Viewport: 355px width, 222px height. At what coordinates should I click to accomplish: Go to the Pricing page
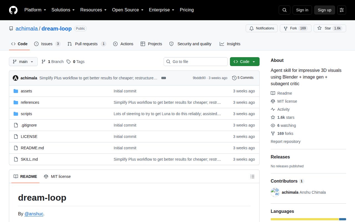(x=187, y=10)
